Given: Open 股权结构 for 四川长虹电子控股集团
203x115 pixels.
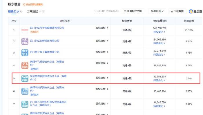Looking at the screenshot, I should 102,28.
